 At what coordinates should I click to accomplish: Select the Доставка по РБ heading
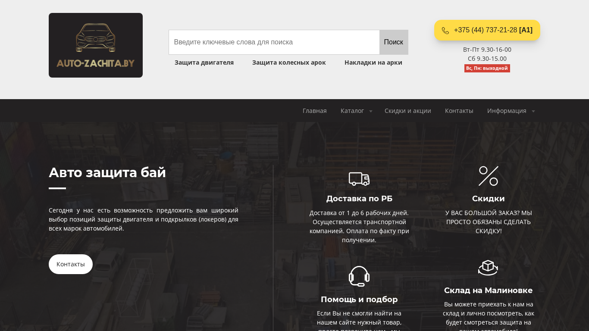359,199
